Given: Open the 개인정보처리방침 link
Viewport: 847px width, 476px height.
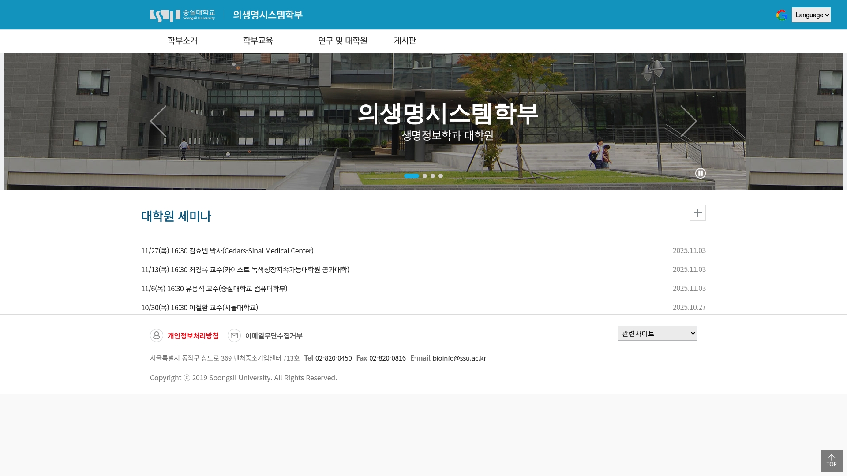Looking at the screenshot, I should [x=193, y=335].
